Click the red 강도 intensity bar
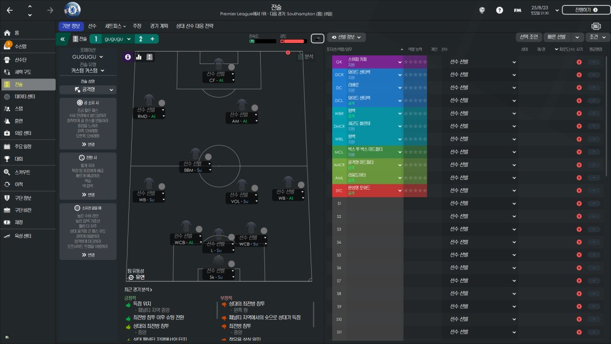Image resolution: width=611 pixels, height=344 pixels. pyautogui.click(x=293, y=42)
